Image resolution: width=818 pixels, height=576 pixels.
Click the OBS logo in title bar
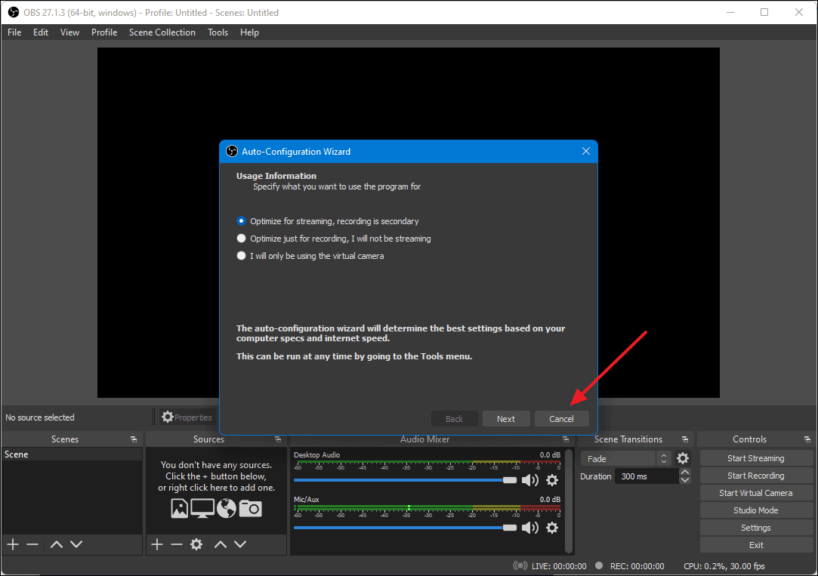13,12
